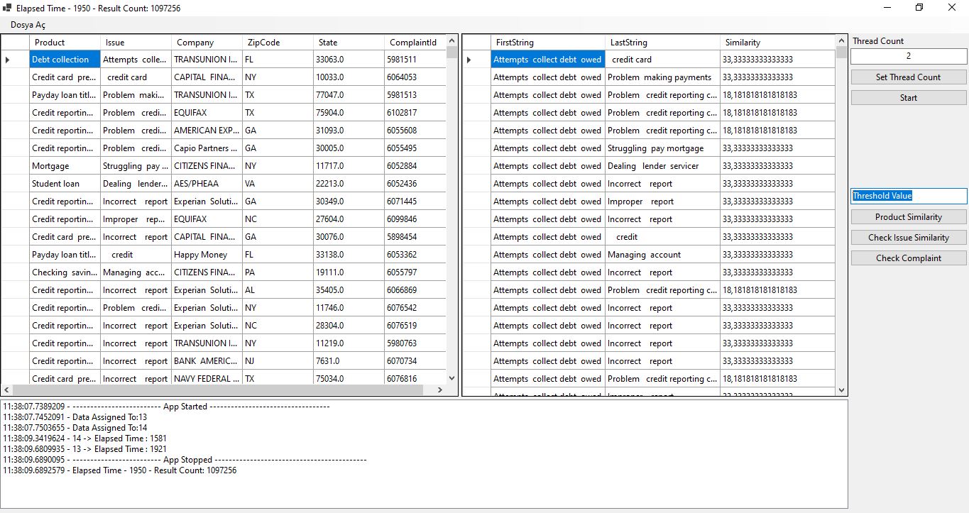This screenshot has width=969, height=513.
Task: Click the down arrow of the left grid scrollbar
Action: point(451,378)
